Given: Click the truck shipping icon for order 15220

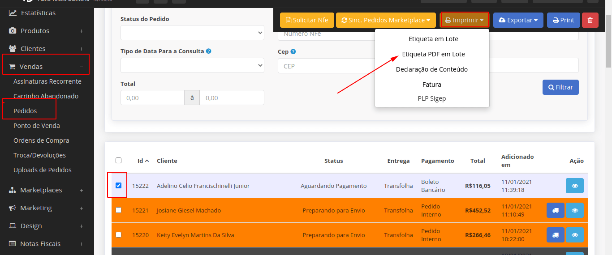Looking at the screenshot, I should [x=555, y=235].
